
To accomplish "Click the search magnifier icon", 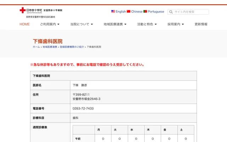I will pos(171,12).
